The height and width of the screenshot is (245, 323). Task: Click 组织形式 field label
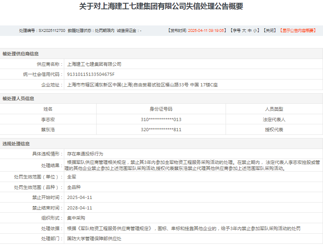pos(52,218)
